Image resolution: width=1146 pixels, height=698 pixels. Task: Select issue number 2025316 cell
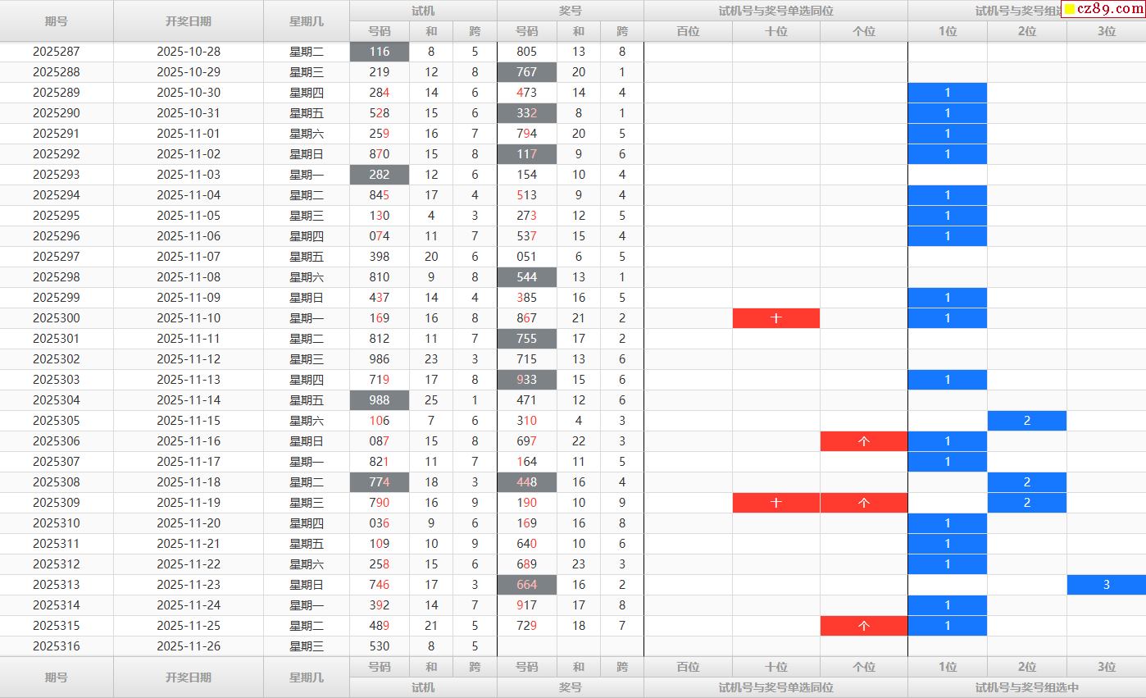coord(57,646)
